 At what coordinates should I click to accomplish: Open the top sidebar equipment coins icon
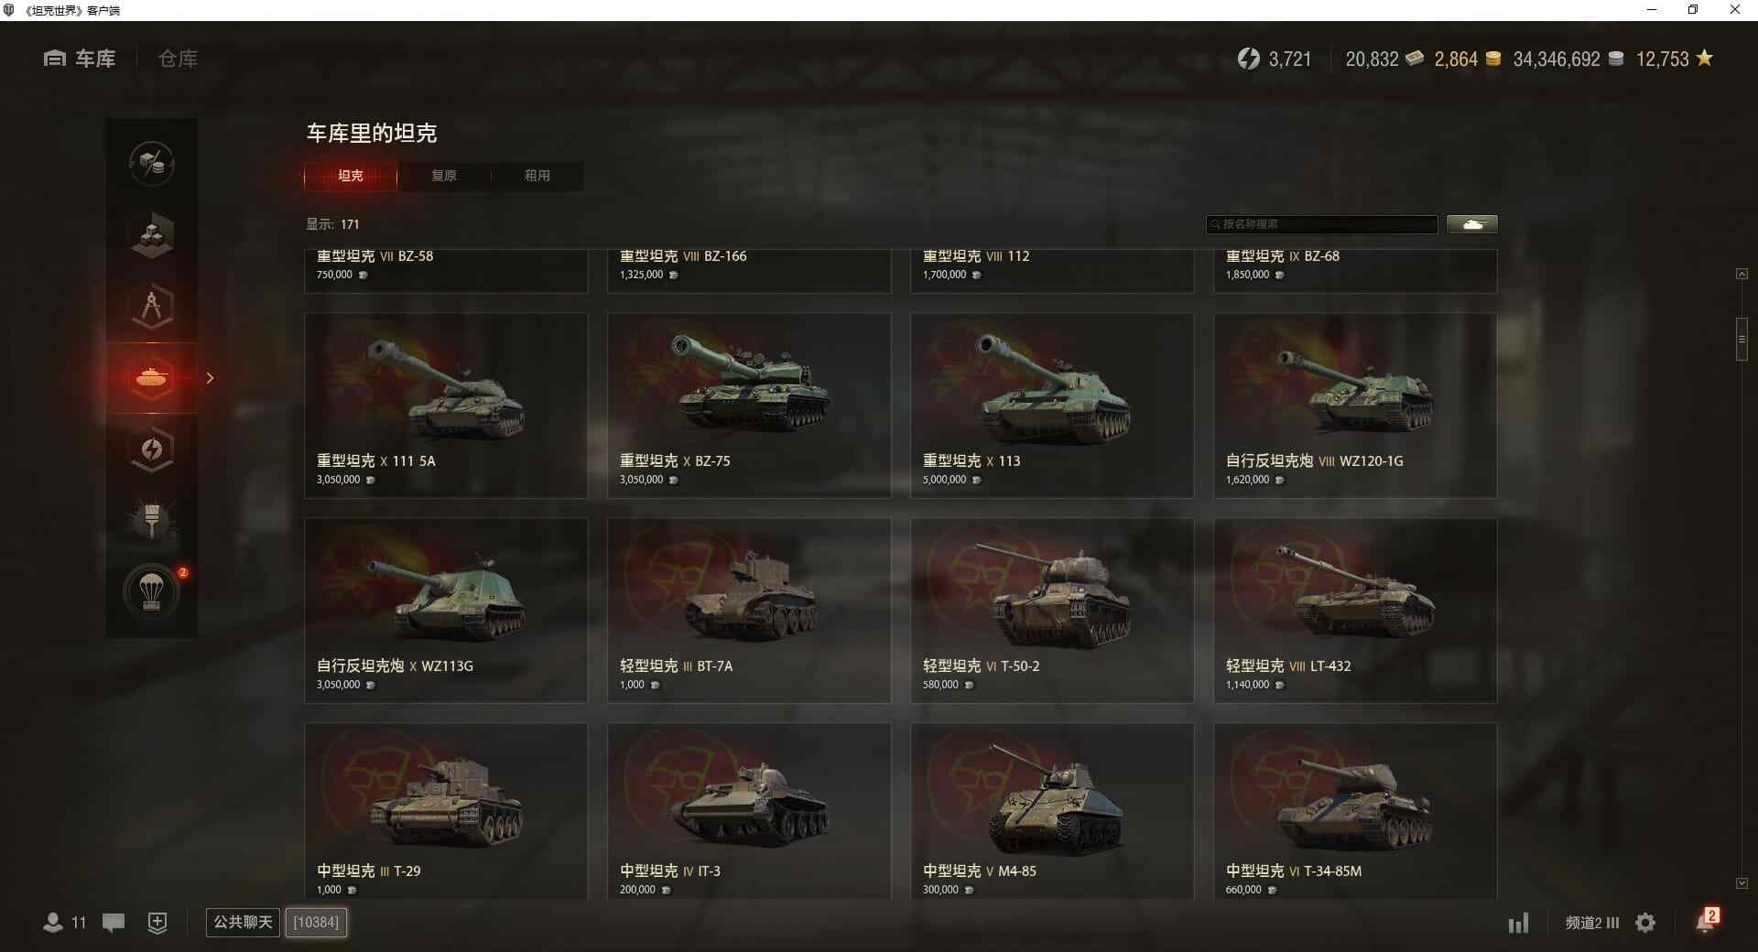point(152,164)
